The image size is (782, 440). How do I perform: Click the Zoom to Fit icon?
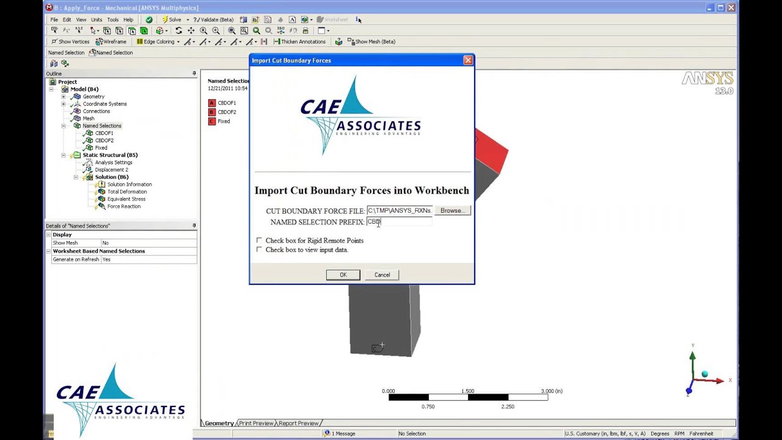[232, 31]
